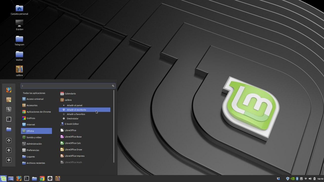The height and width of the screenshot is (182, 324).
Task: Launch Chrome from the taskbar panel
Action: click(x=42, y=178)
